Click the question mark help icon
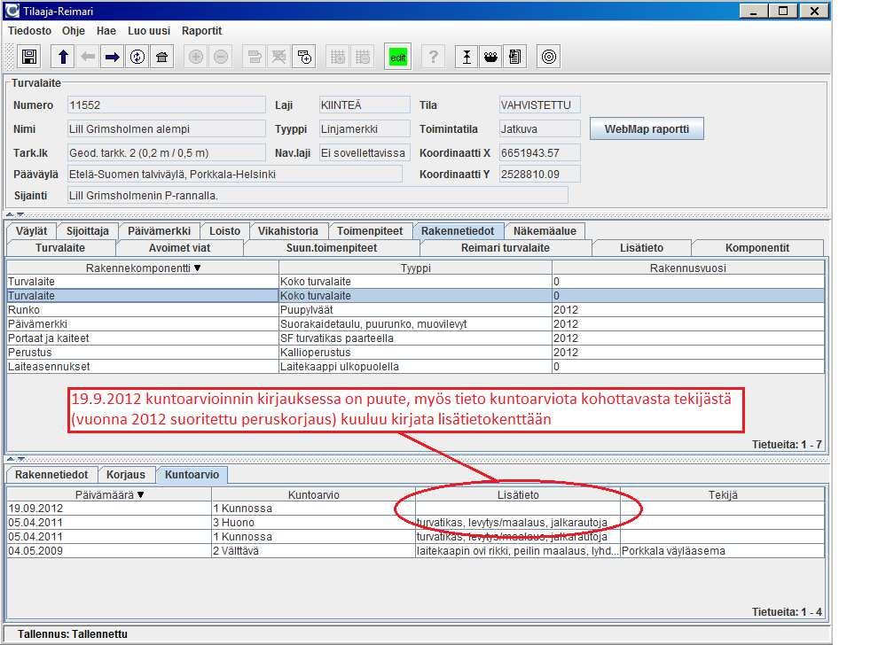 434,57
